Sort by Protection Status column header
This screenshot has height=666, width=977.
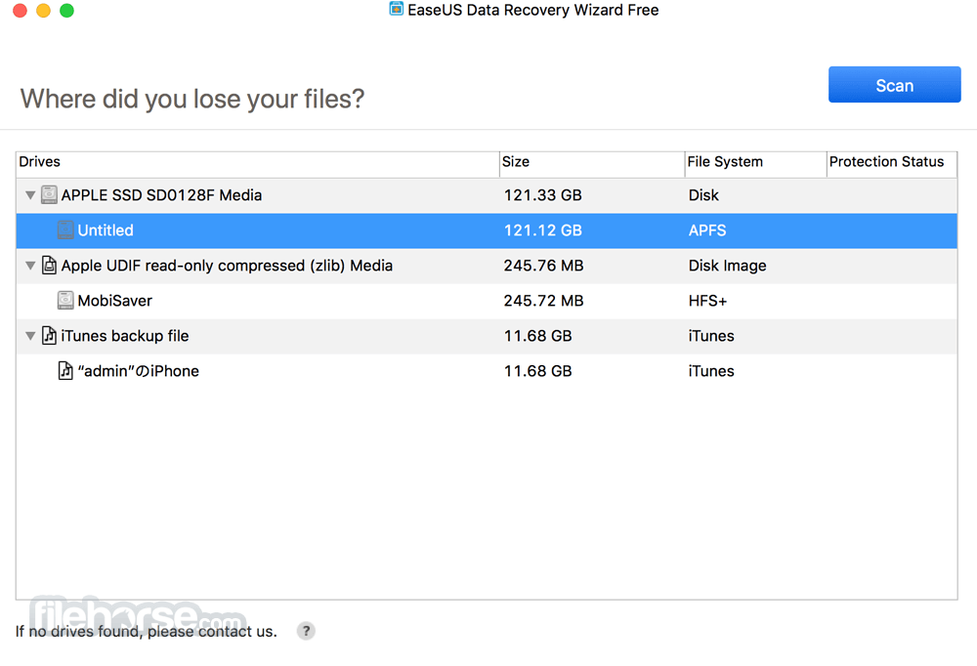tap(892, 162)
